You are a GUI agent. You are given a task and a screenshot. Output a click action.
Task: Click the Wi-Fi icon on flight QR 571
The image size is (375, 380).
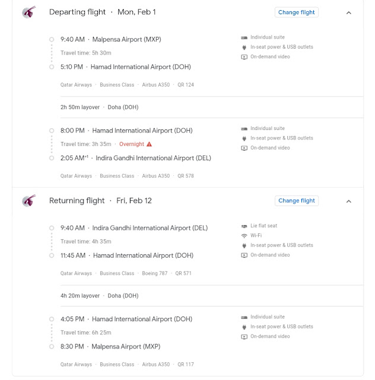click(x=244, y=236)
